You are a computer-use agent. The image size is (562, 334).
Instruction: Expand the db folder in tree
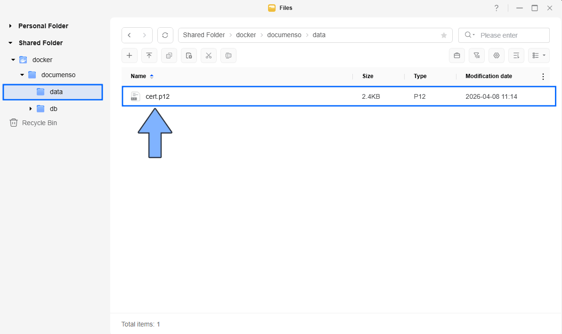click(x=31, y=109)
